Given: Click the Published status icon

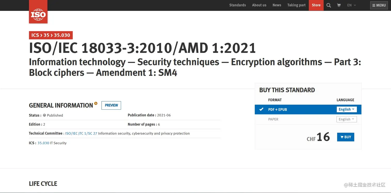Looking at the screenshot, I should 44,115.
